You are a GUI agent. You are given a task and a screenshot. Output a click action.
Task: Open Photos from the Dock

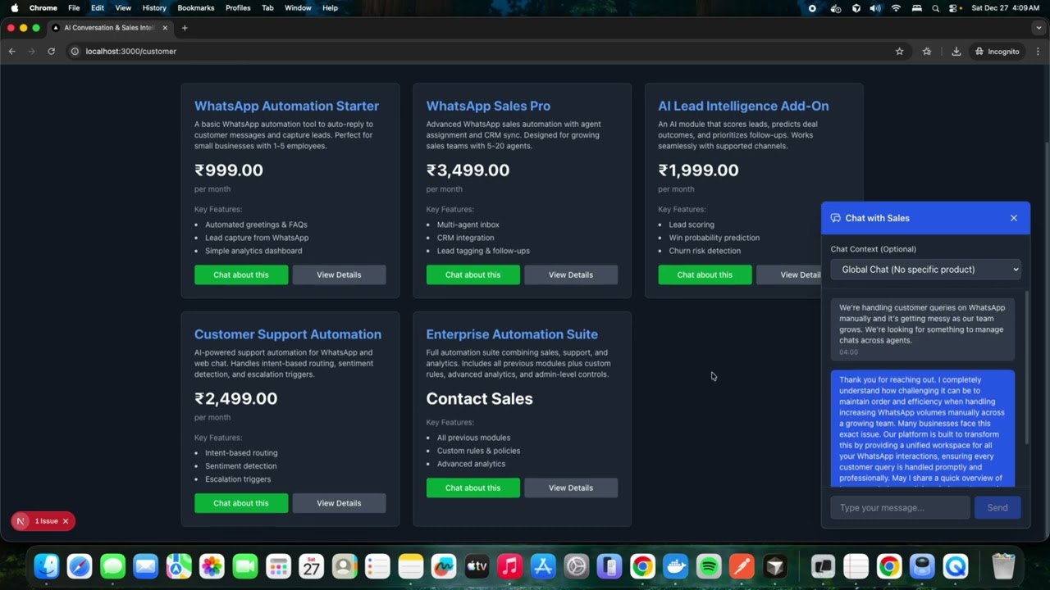pyautogui.click(x=212, y=566)
